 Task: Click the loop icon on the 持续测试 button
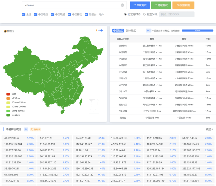click(155, 5)
